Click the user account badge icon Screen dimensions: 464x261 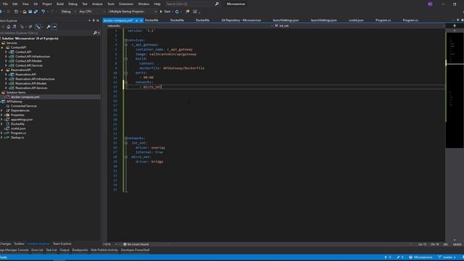[430, 4]
